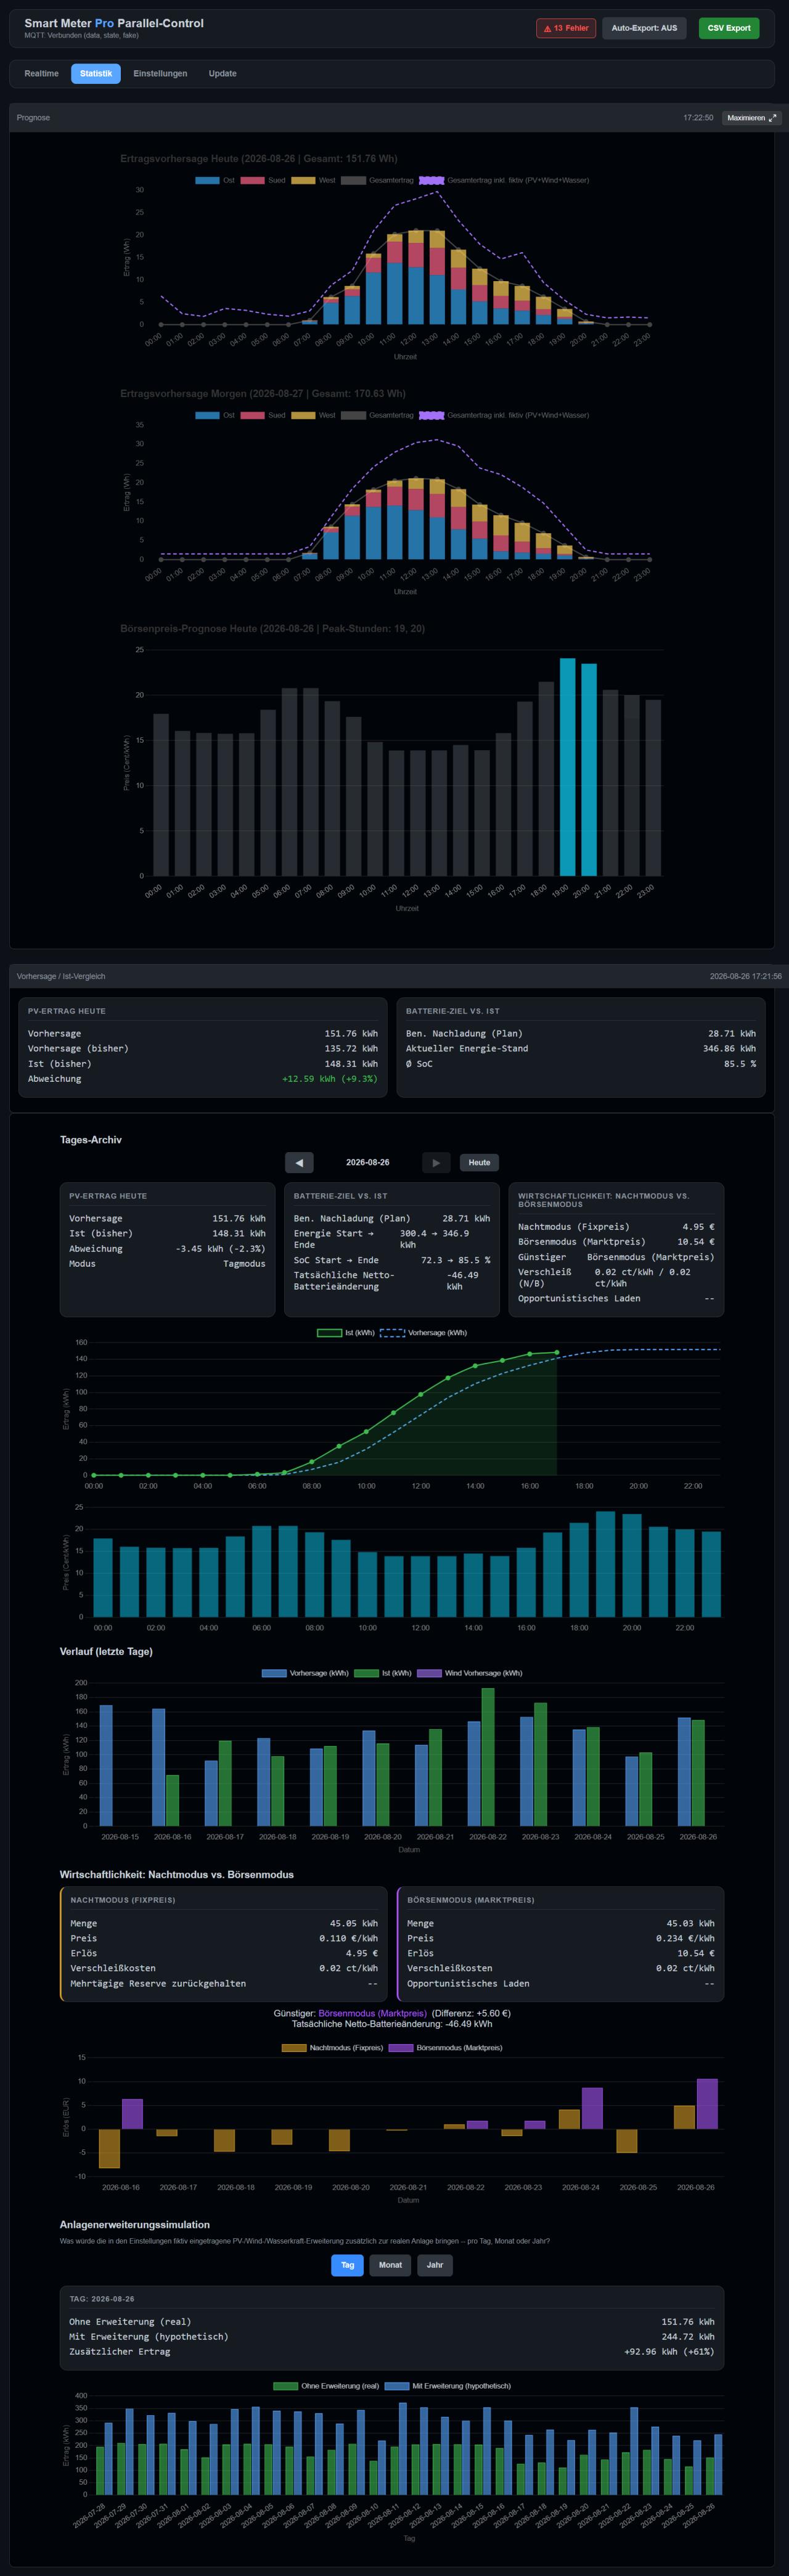
Task: Go to previous day in Tages-Archiv
Action: [299, 1162]
